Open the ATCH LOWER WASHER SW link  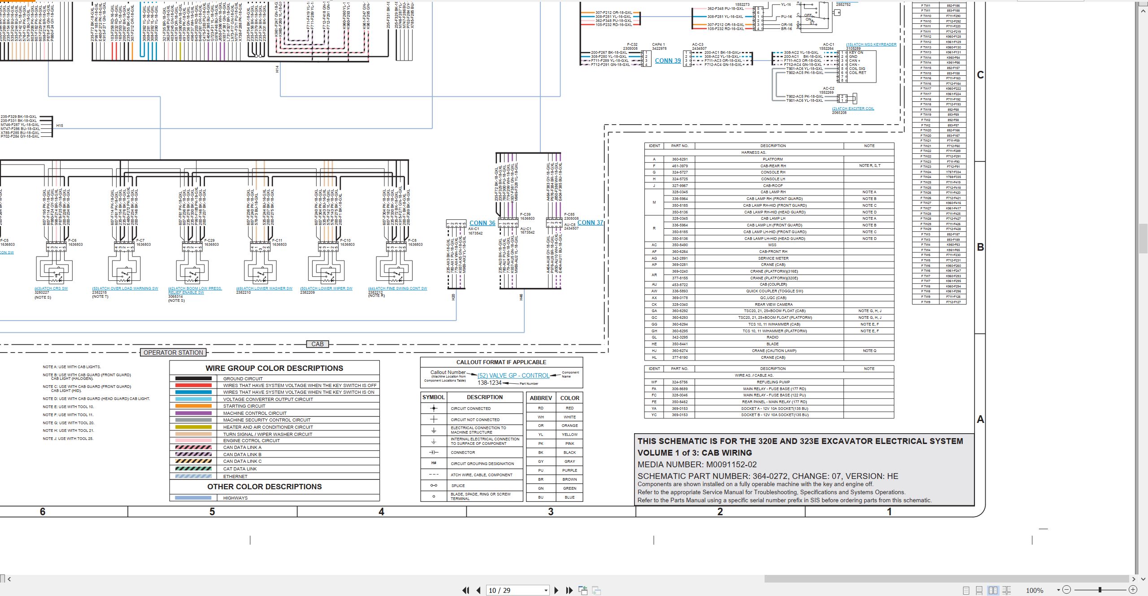pos(264,288)
